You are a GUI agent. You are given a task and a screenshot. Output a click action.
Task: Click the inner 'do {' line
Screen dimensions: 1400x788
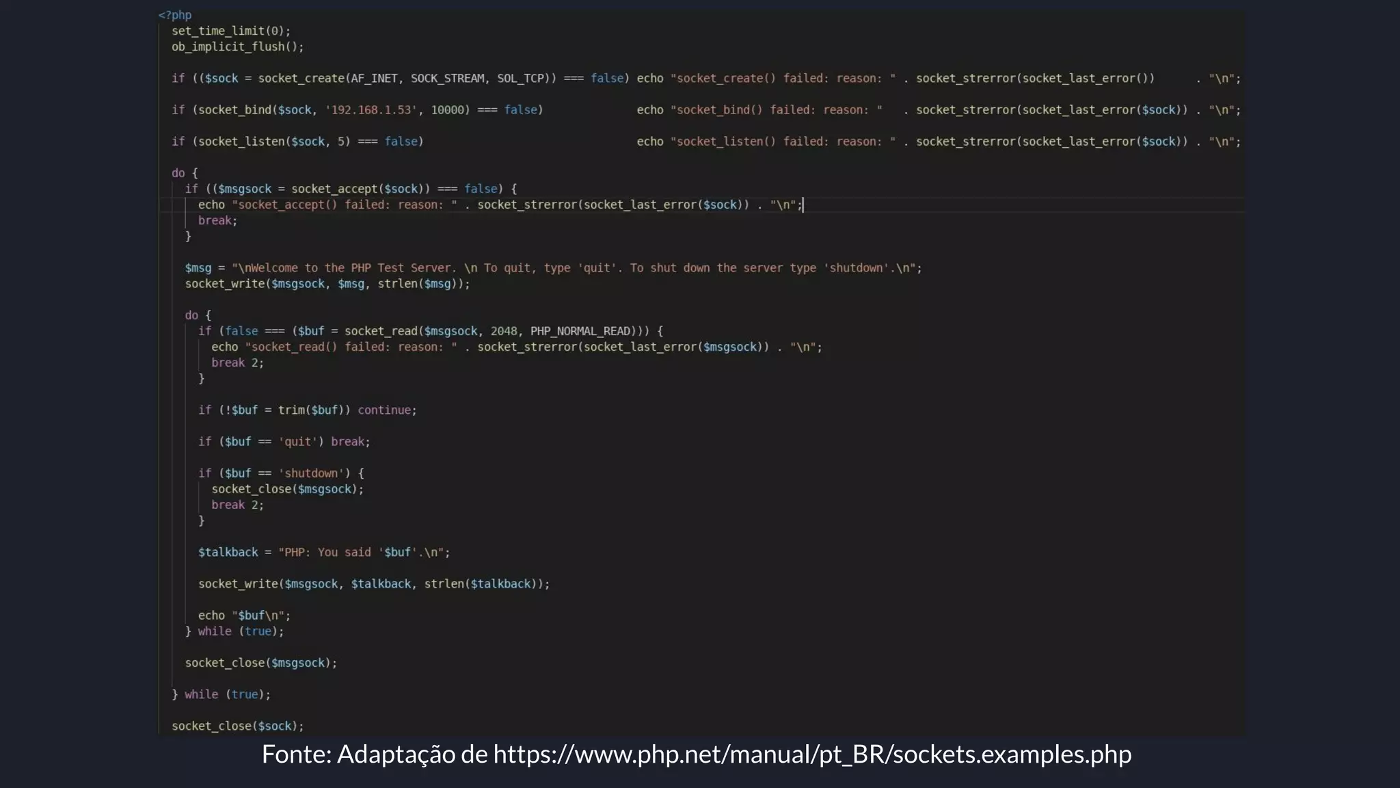pyautogui.click(x=198, y=315)
